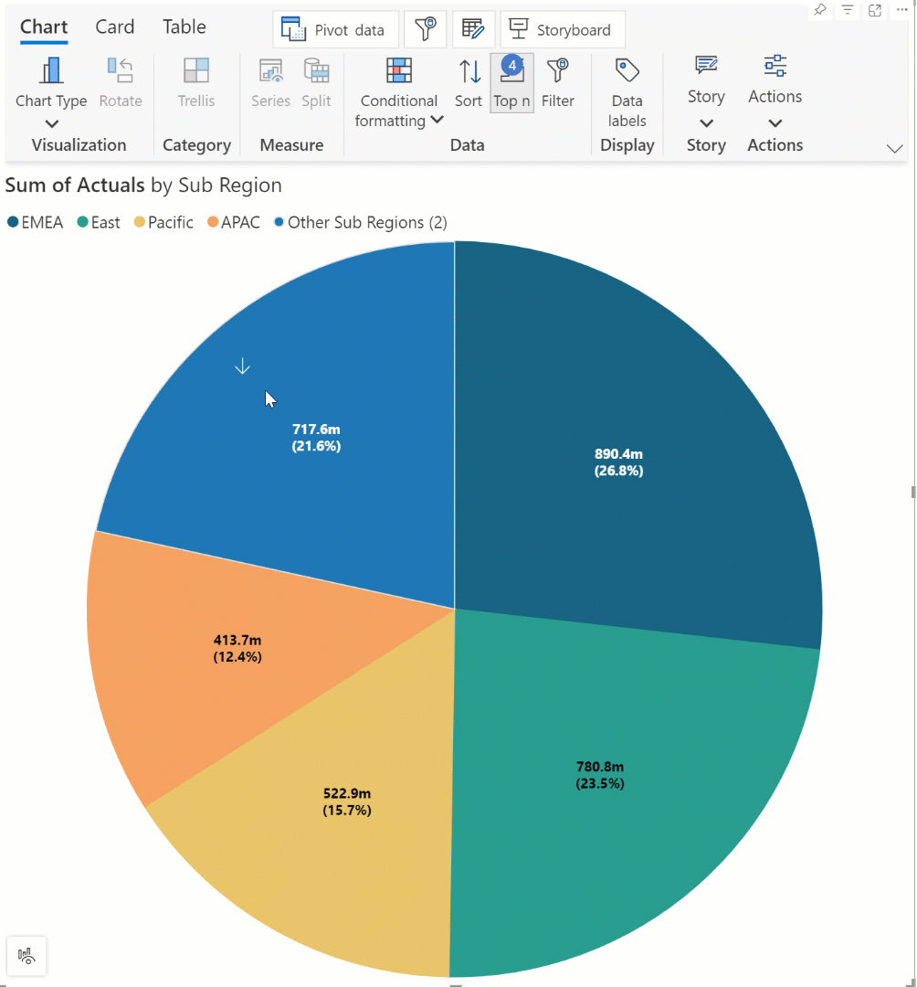This screenshot has width=917, height=987.
Task: Click the Top n ranking button
Action: tap(511, 82)
